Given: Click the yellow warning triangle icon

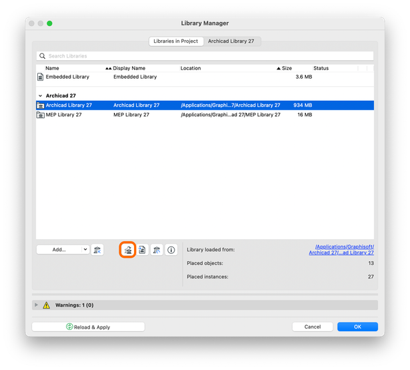Looking at the screenshot, I should (x=46, y=305).
